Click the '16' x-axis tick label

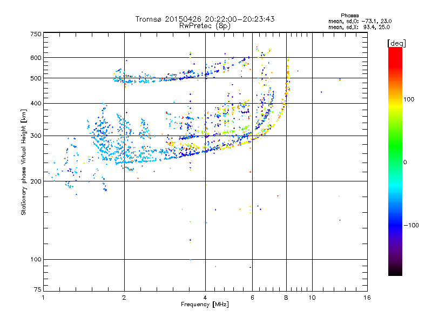(x=367, y=298)
